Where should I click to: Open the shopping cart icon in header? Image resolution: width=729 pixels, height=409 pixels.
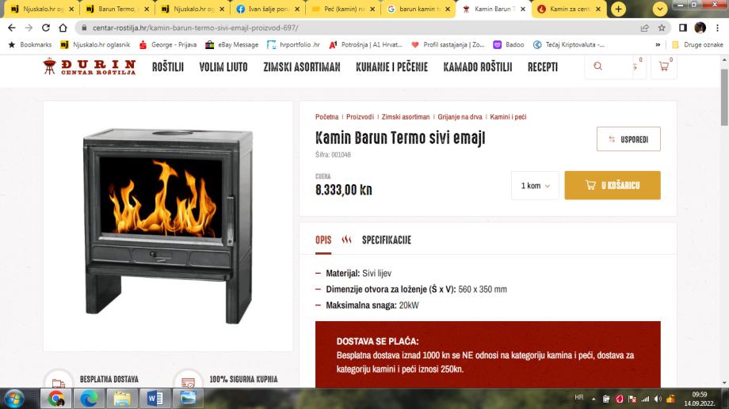point(664,66)
